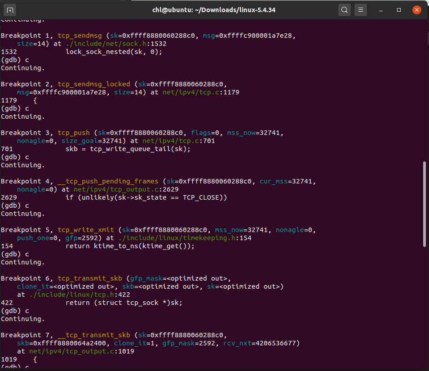The width and height of the screenshot is (429, 371).
Task: Click the net/ipv4/tcp.c:1179 file path
Action: pyautogui.click(x=201, y=92)
